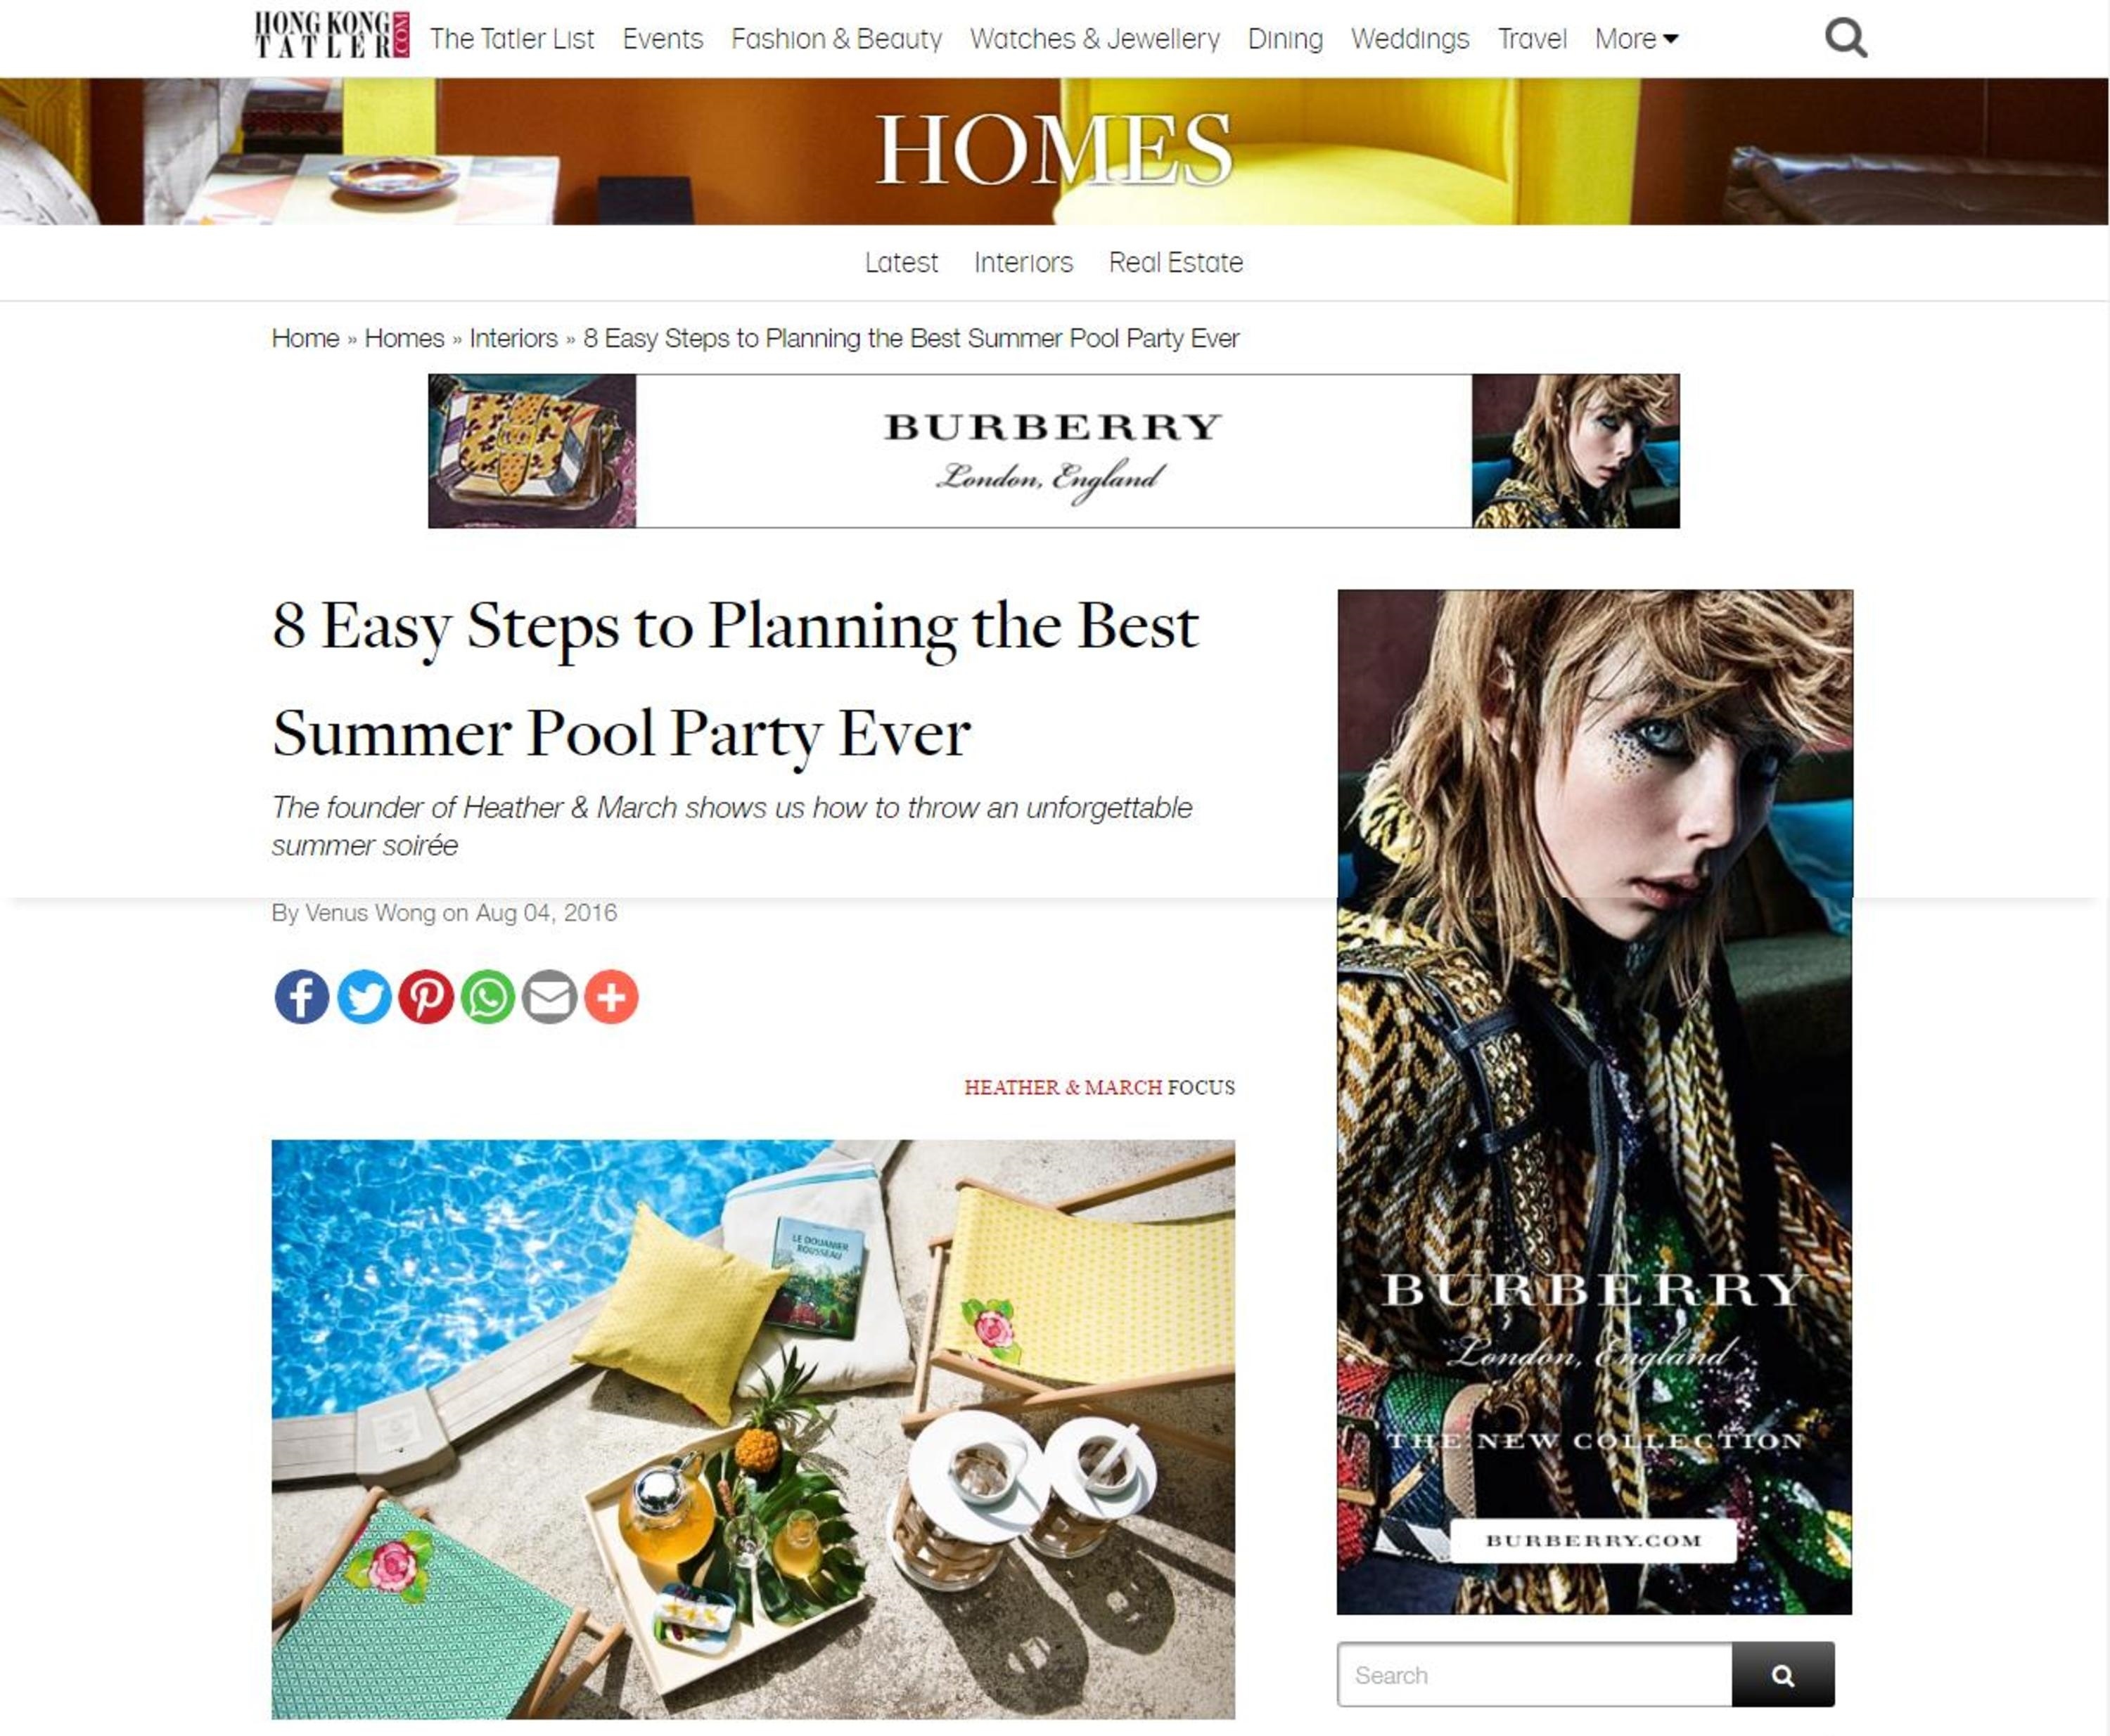Open the Heather & March link

tap(1063, 1087)
